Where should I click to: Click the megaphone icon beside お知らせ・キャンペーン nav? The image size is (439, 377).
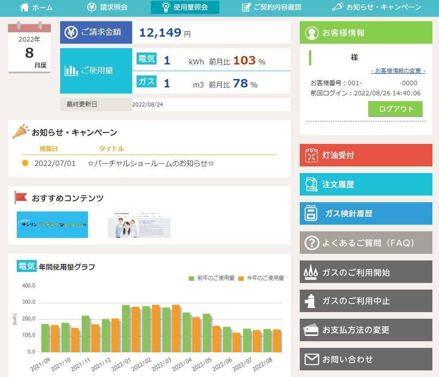tap(337, 7)
